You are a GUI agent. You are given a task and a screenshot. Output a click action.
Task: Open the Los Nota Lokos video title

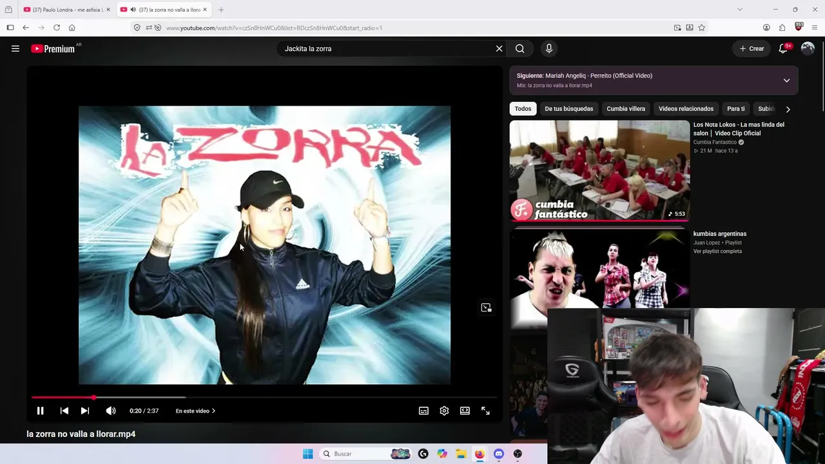[x=739, y=129]
